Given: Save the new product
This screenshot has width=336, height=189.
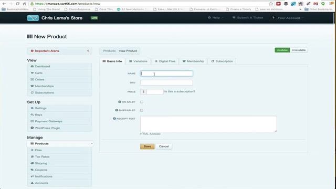Looking at the screenshot, I should click(x=147, y=146).
